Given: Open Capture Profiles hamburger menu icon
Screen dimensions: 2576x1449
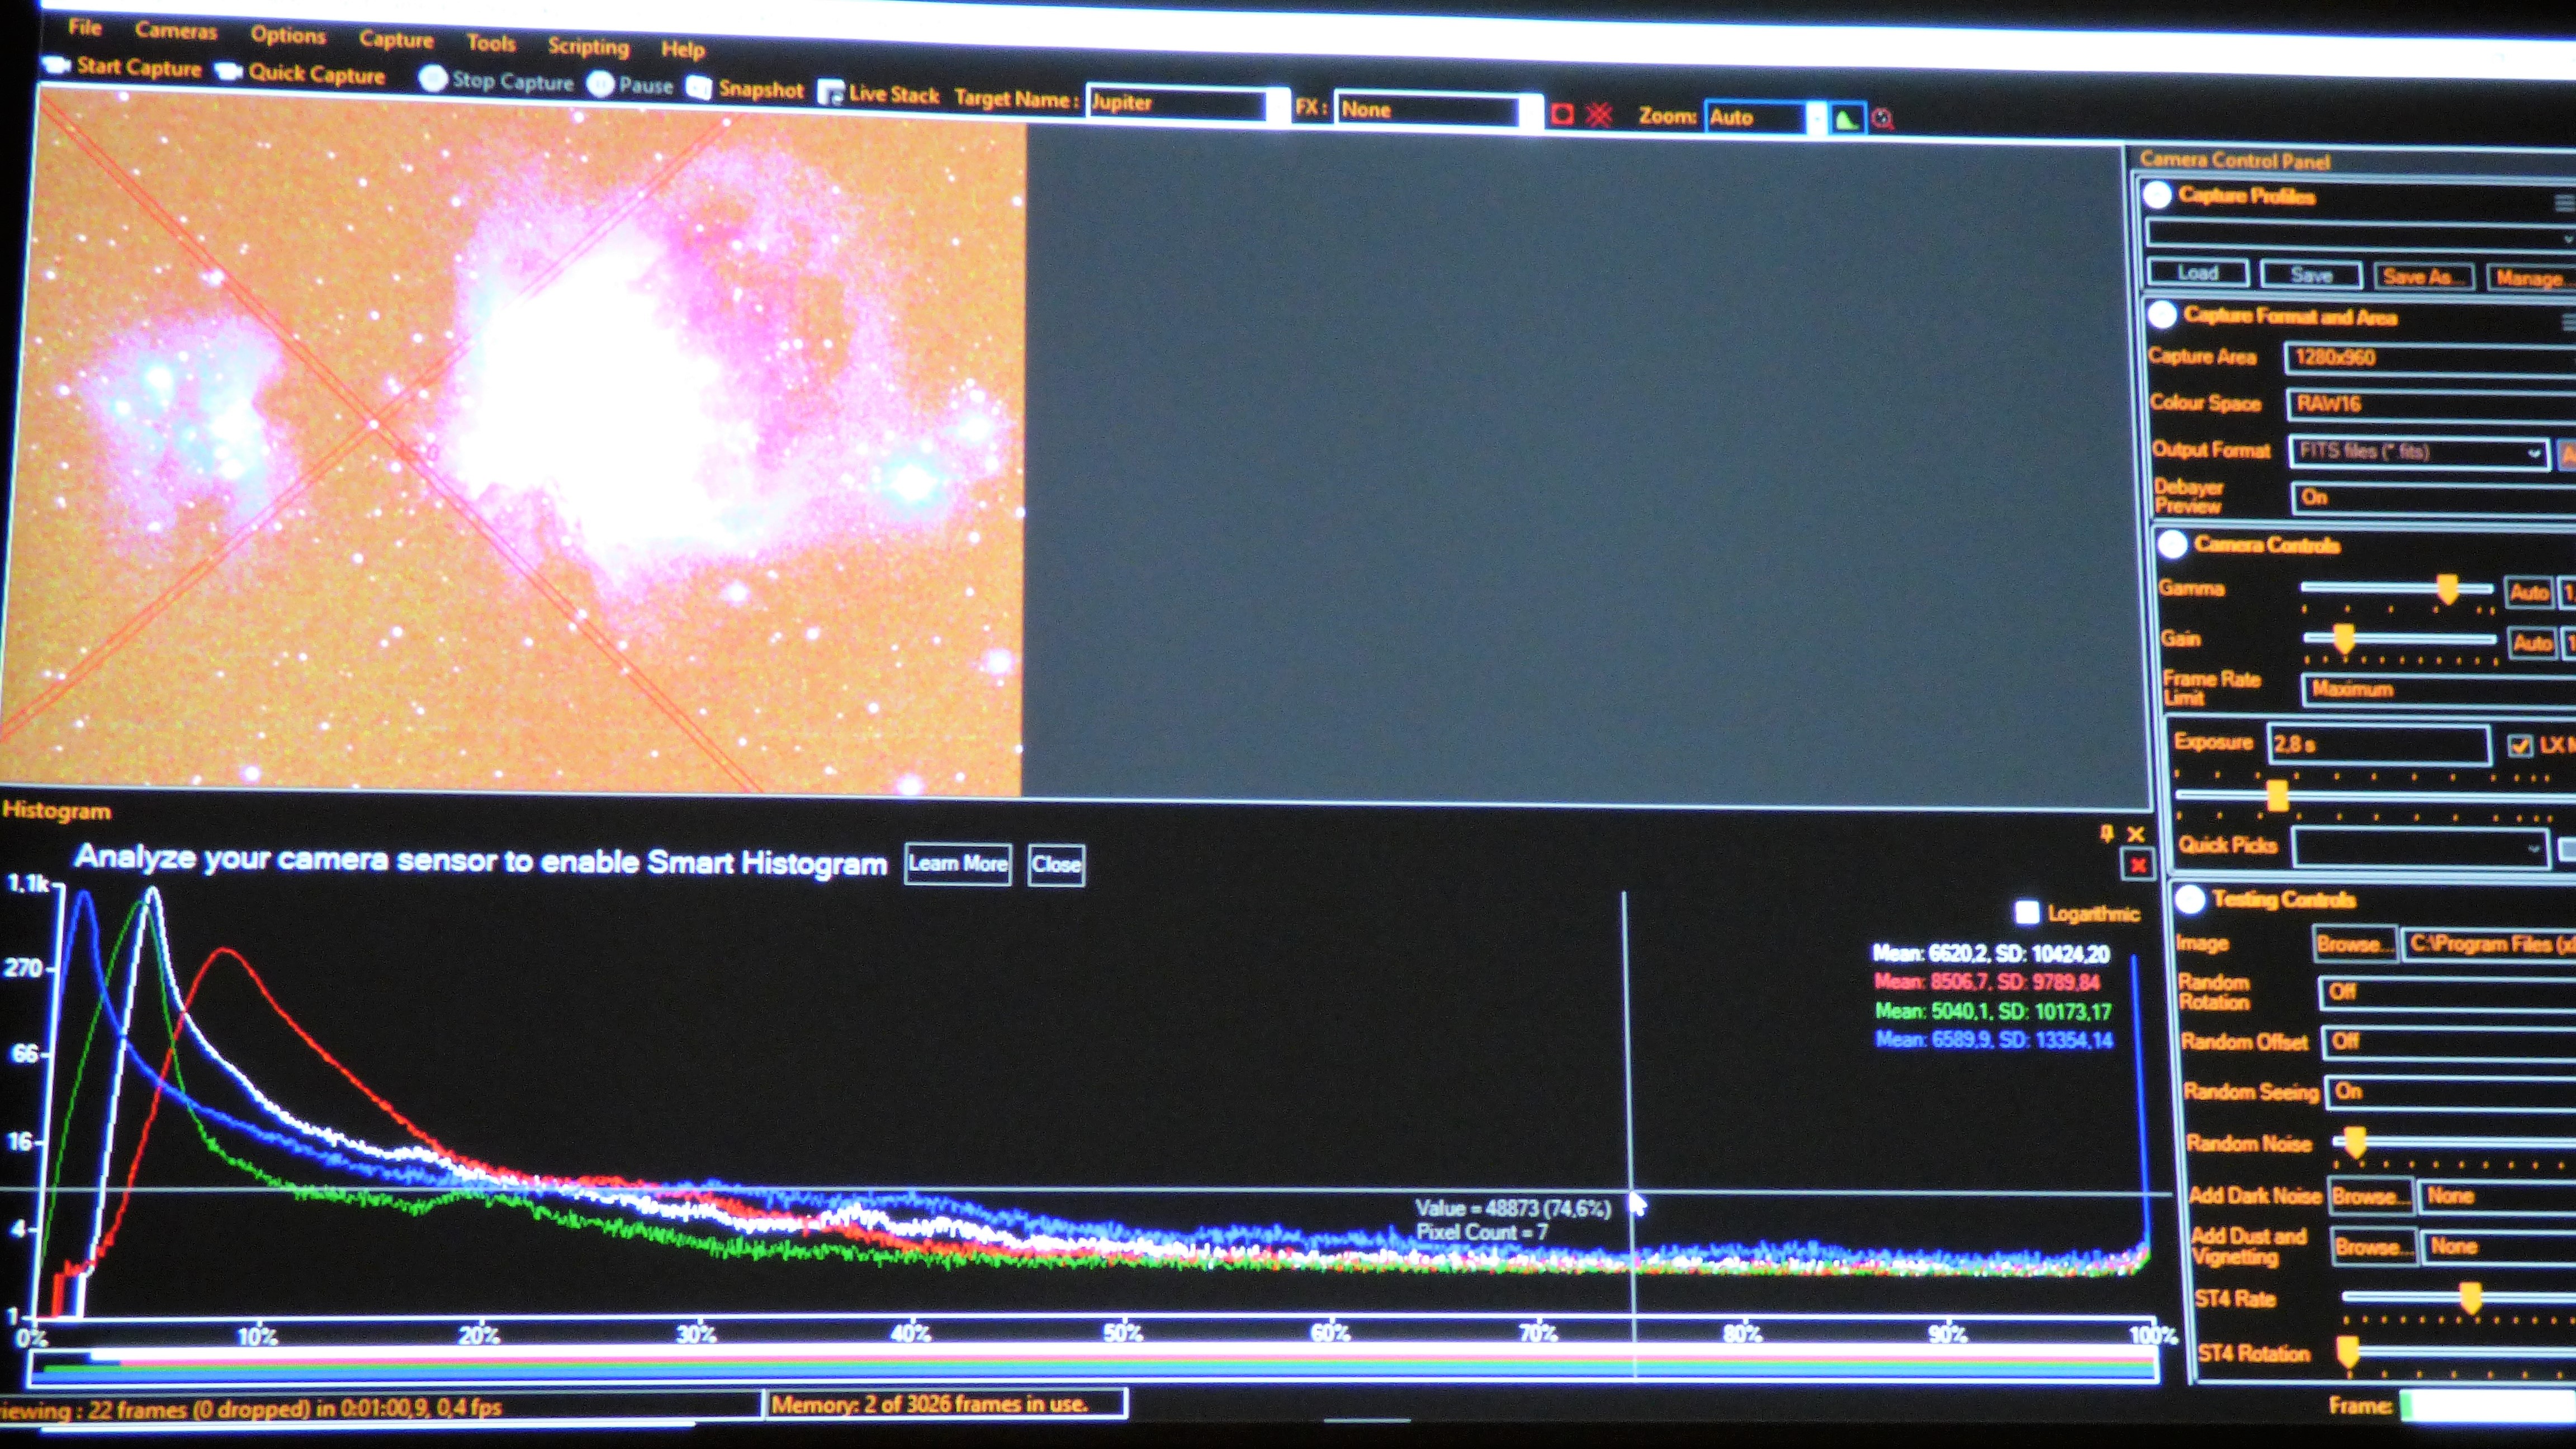Looking at the screenshot, I should (2564, 203).
